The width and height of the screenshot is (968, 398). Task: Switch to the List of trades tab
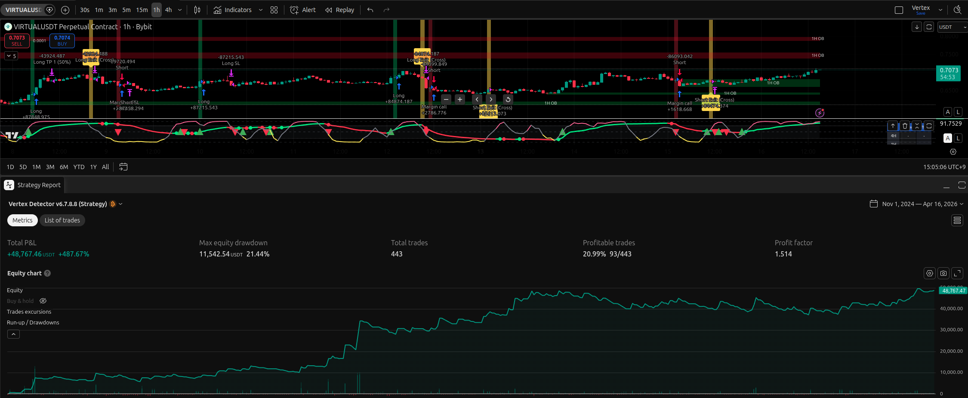tap(62, 220)
